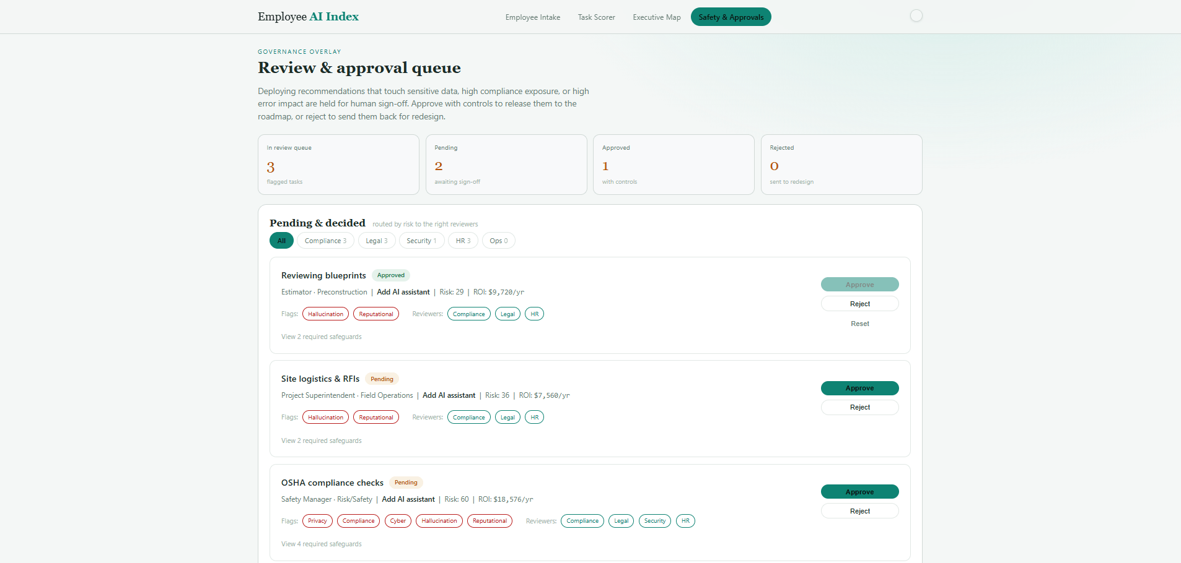This screenshot has width=1181, height=563.
Task: Click the Site logistics & RFIs title
Action: pyautogui.click(x=320, y=379)
